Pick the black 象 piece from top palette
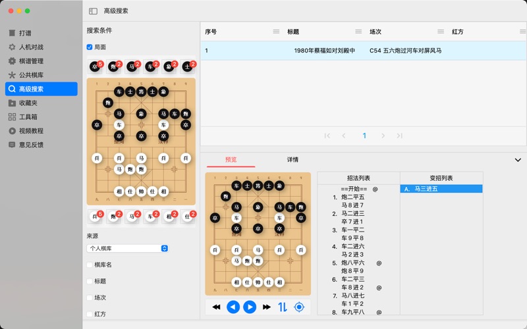Screen dimensions: 527x329 click(169, 66)
